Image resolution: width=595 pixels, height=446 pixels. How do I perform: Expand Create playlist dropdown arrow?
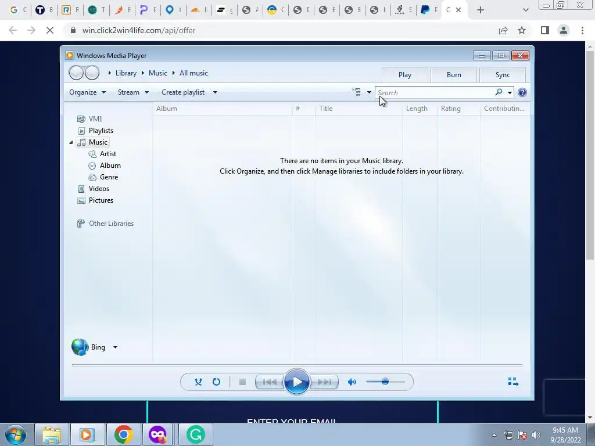coord(215,92)
